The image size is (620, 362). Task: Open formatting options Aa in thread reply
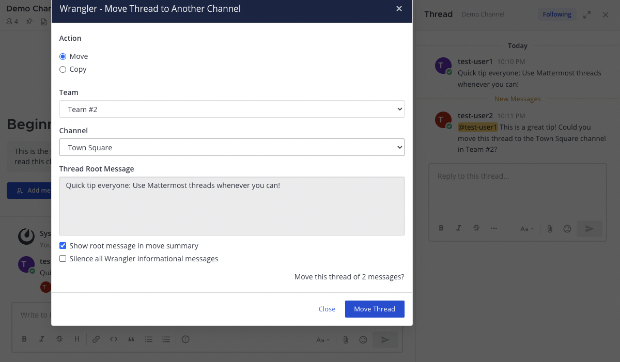526,229
